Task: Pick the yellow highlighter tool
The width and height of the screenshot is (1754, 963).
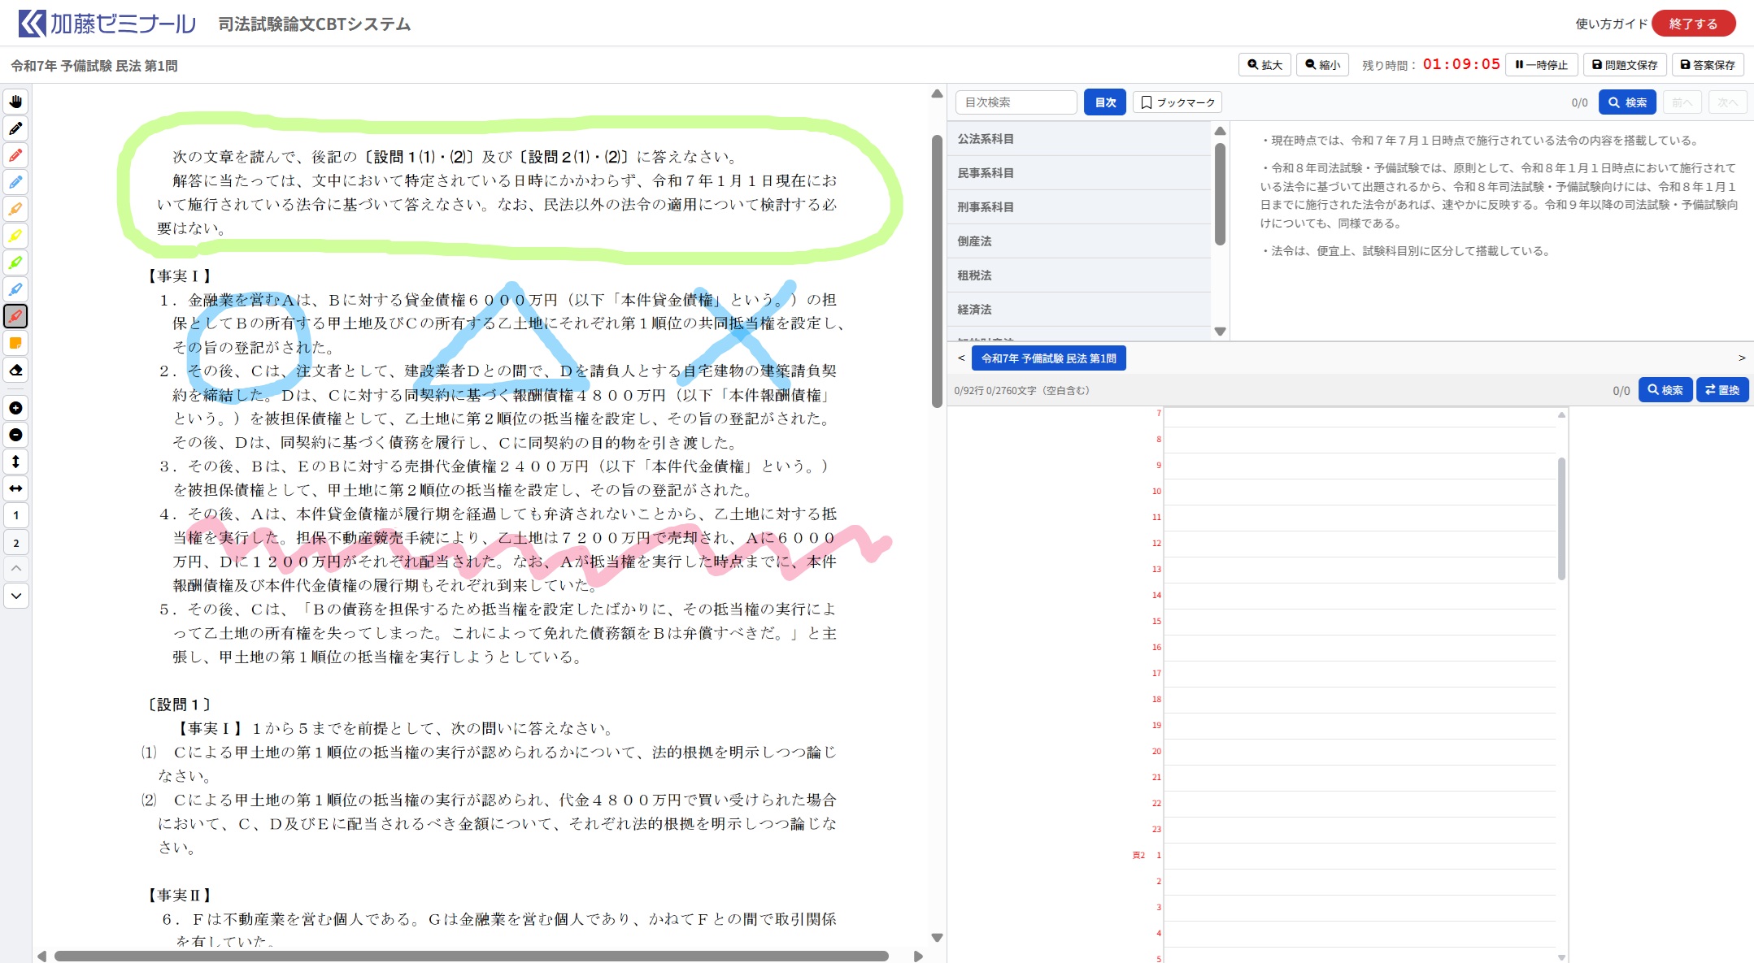Action: [15, 236]
